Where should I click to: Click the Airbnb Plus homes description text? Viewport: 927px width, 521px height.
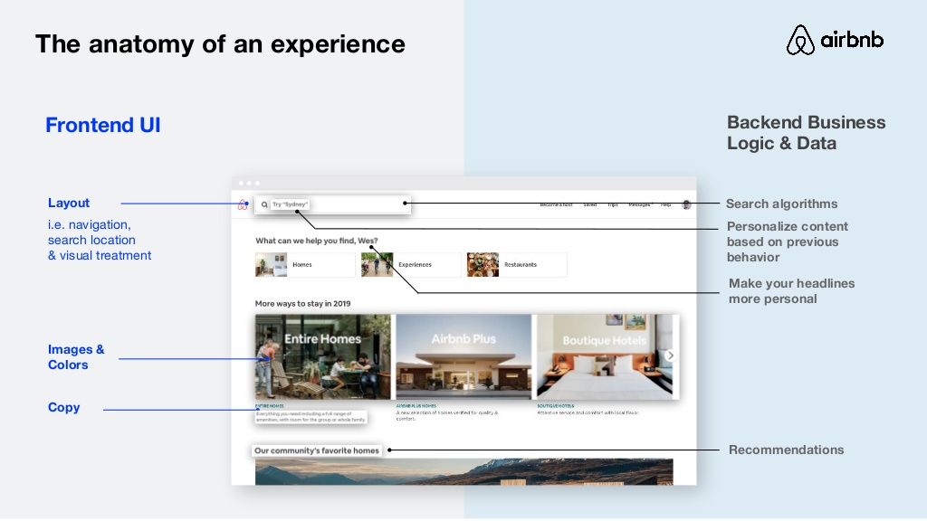tap(447, 415)
